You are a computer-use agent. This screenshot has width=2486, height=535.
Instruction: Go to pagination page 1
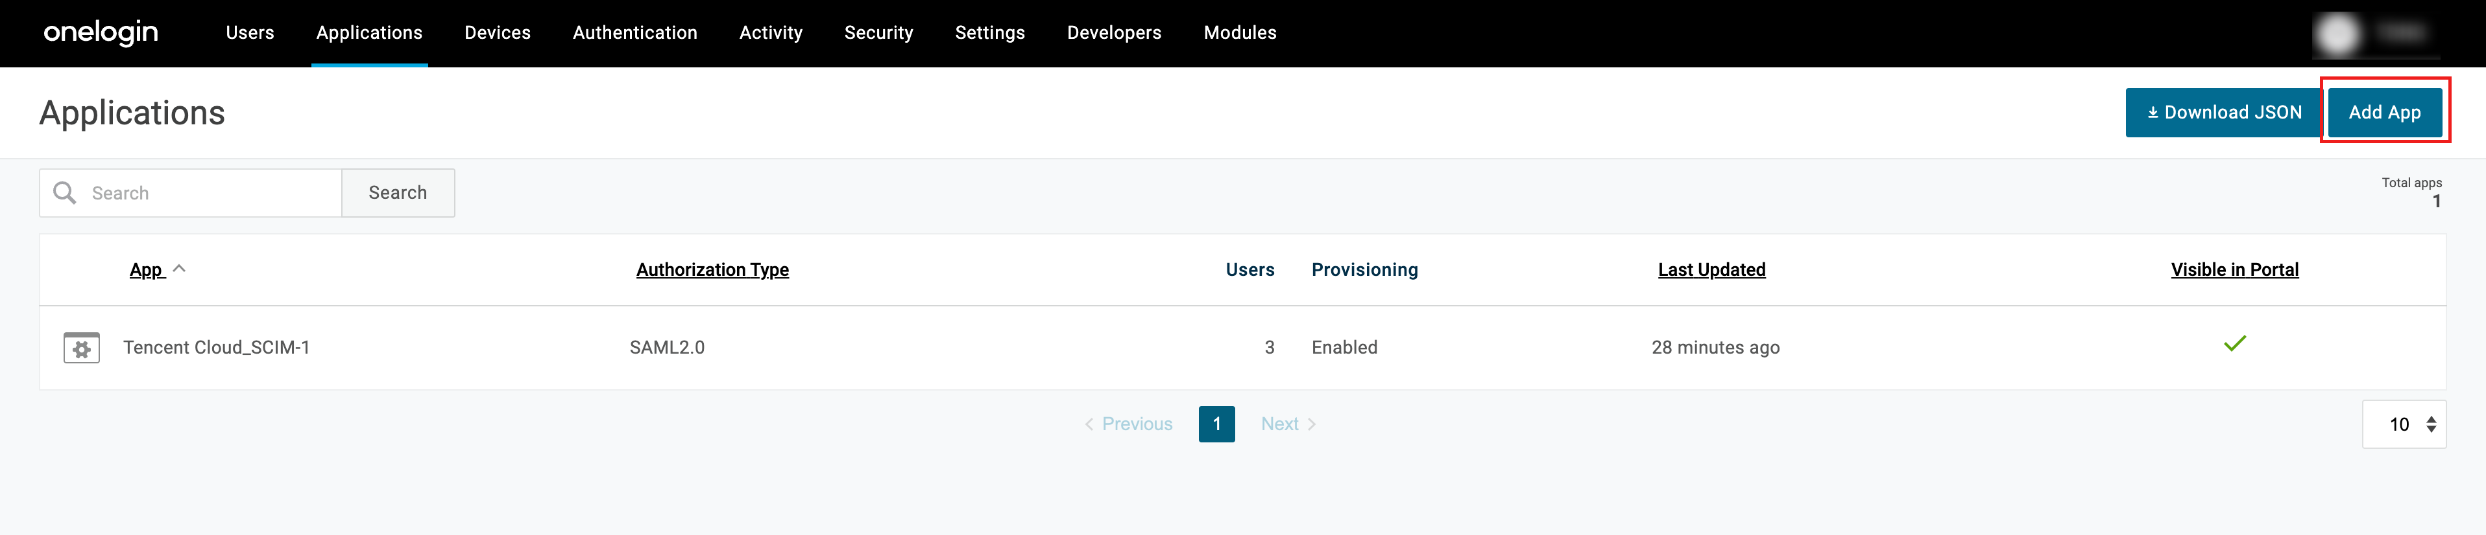pos(1216,424)
